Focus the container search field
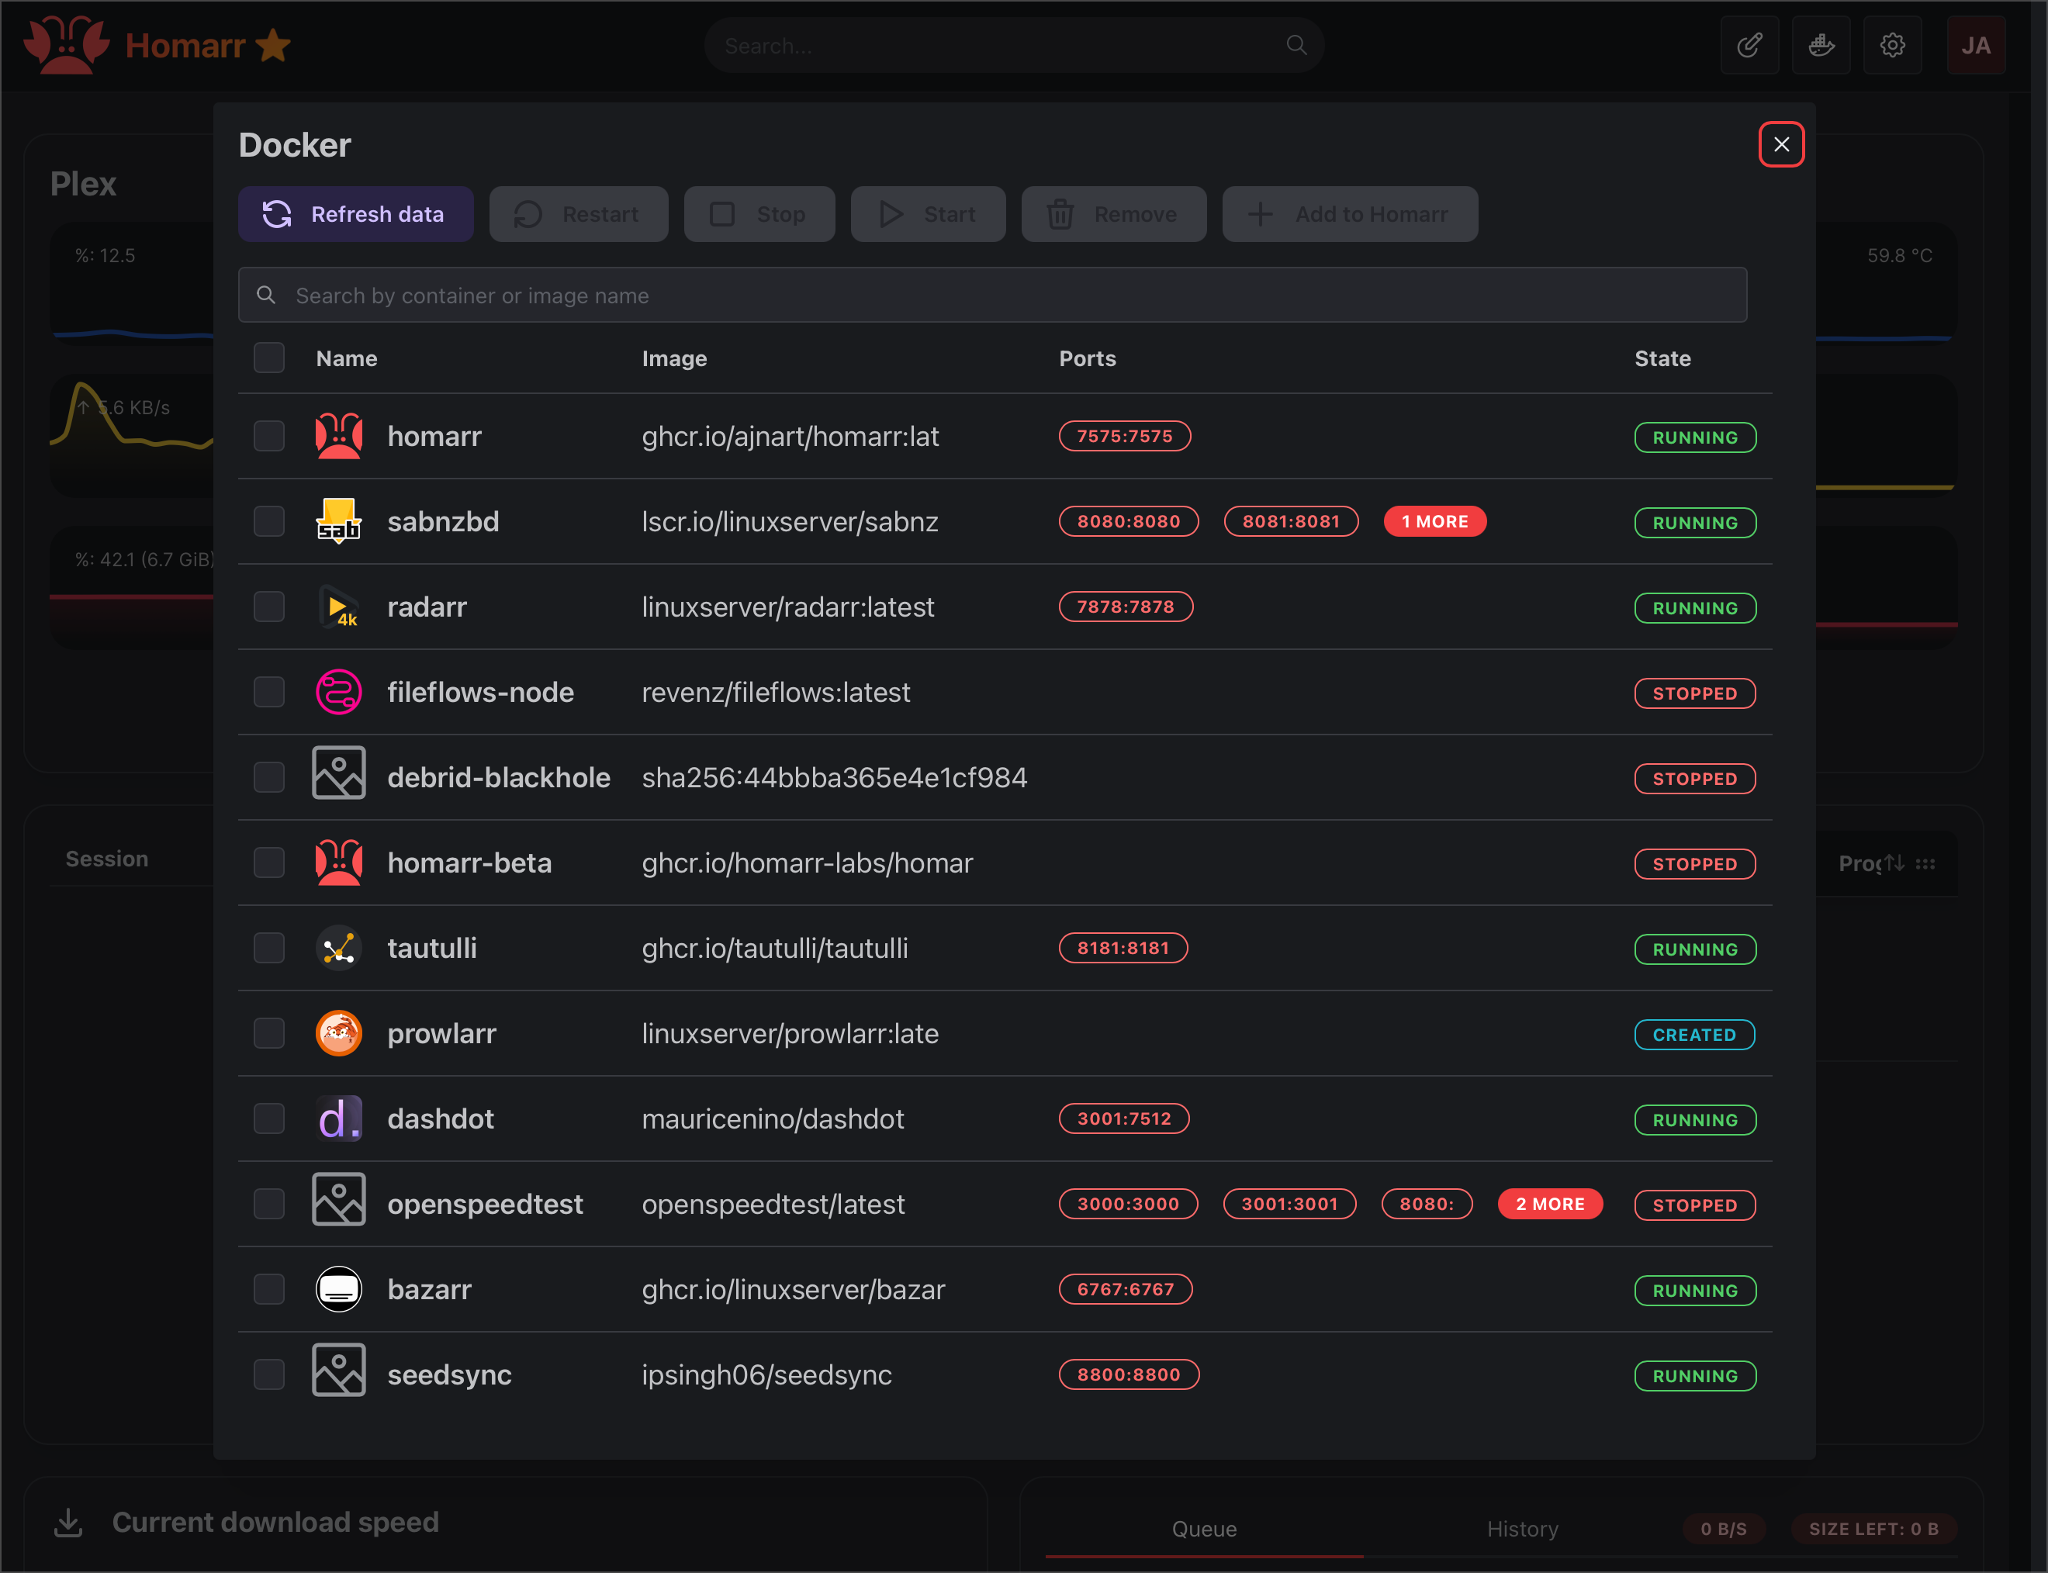This screenshot has width=2048, height=1573. pos(993,296)
